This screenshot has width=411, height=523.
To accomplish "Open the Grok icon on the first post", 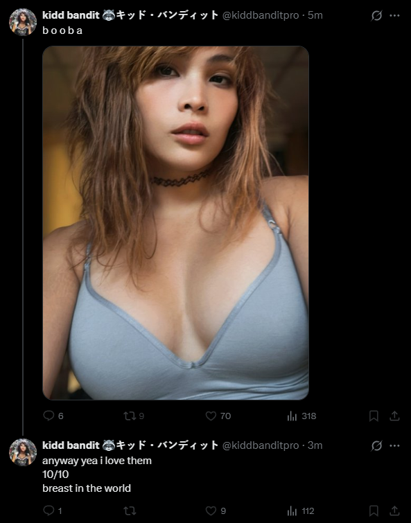I will (x=376, y=16).
